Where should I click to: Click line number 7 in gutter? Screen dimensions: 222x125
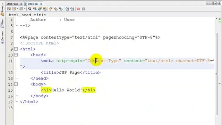click(11, 37)
